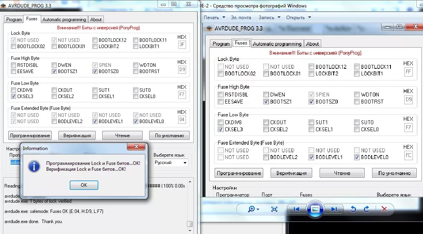
Task: Rotate the photo clockwise
Action: [x=367, y=209]
